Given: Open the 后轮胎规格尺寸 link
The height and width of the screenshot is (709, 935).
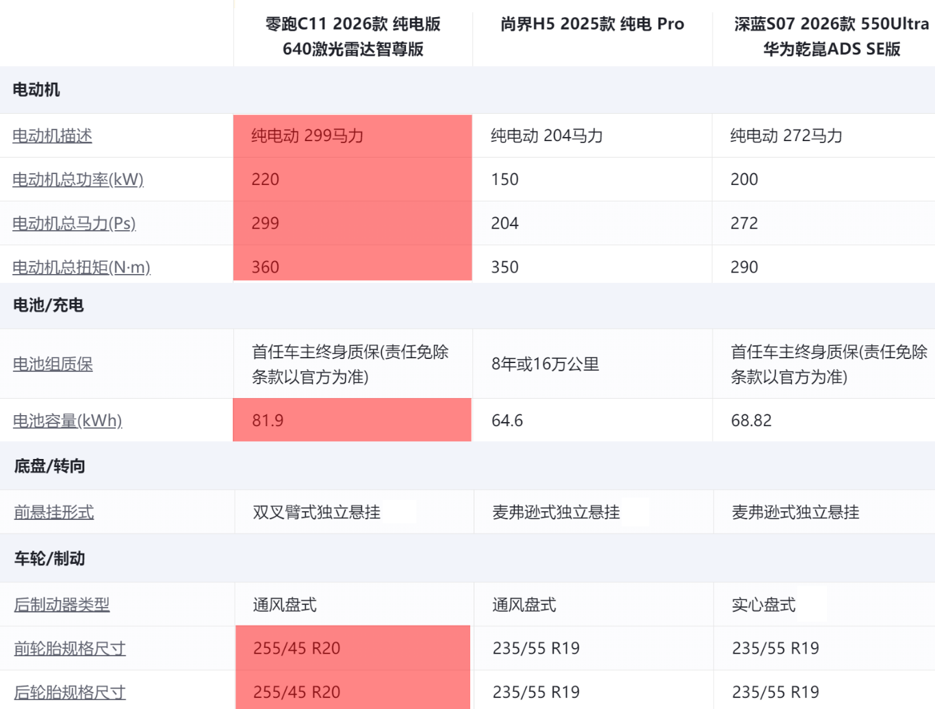Looking at the screenshot, I should pyautogui.click(x=70, y=692).
